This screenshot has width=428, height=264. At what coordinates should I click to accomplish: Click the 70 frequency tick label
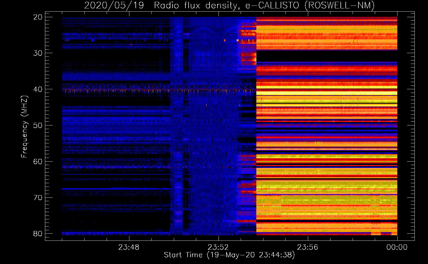click(x=38, y=198)
